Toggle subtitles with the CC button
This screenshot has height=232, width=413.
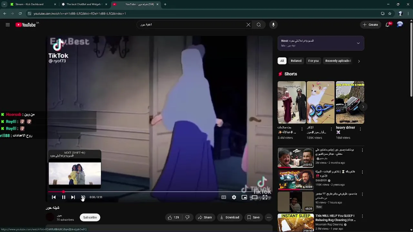click(x=224, y=197)
